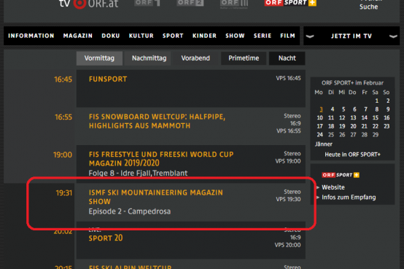Click Heute in ORF SPORT+
404x269 pixels.
click(352, 155)
